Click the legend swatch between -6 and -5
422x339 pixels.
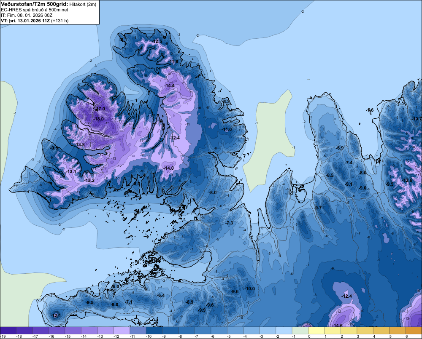[219, 331]
